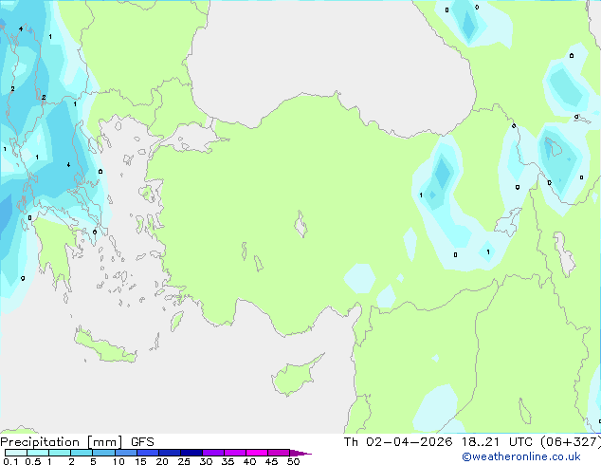This screenshot has width=601, height=465.
Task: Click the 'Th' weekday label
Action: click(x=351, y=442)
